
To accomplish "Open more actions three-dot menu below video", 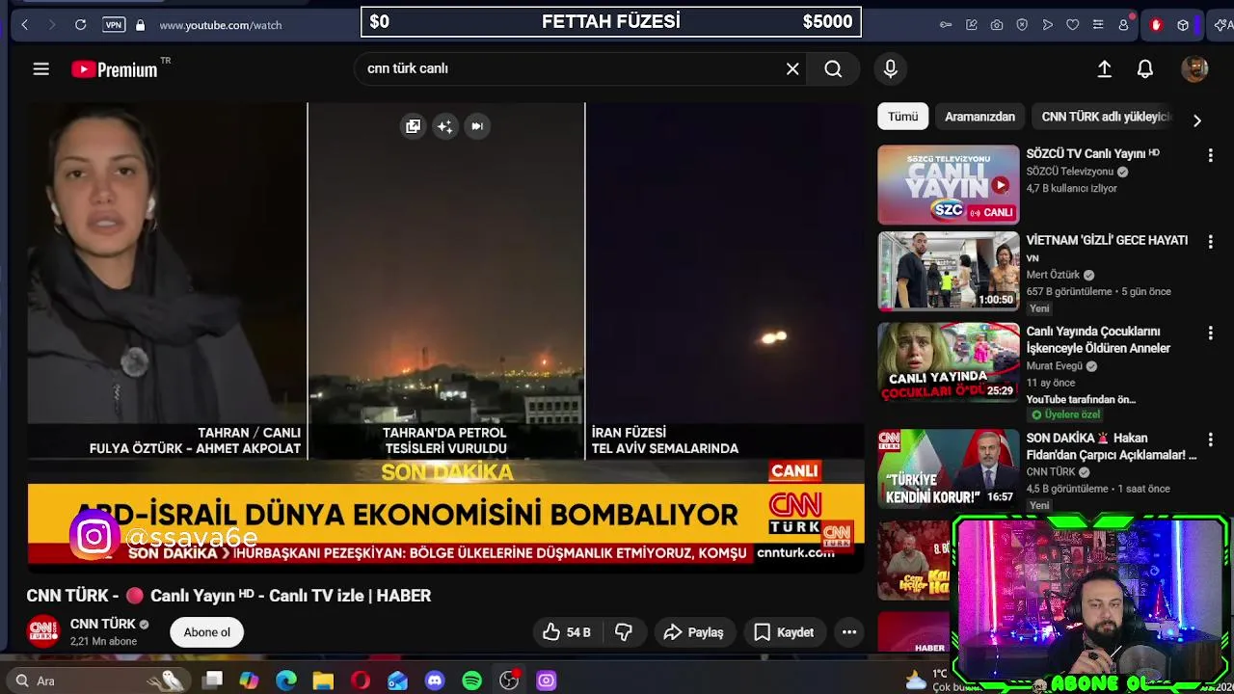I will click(x=849, y=632).
